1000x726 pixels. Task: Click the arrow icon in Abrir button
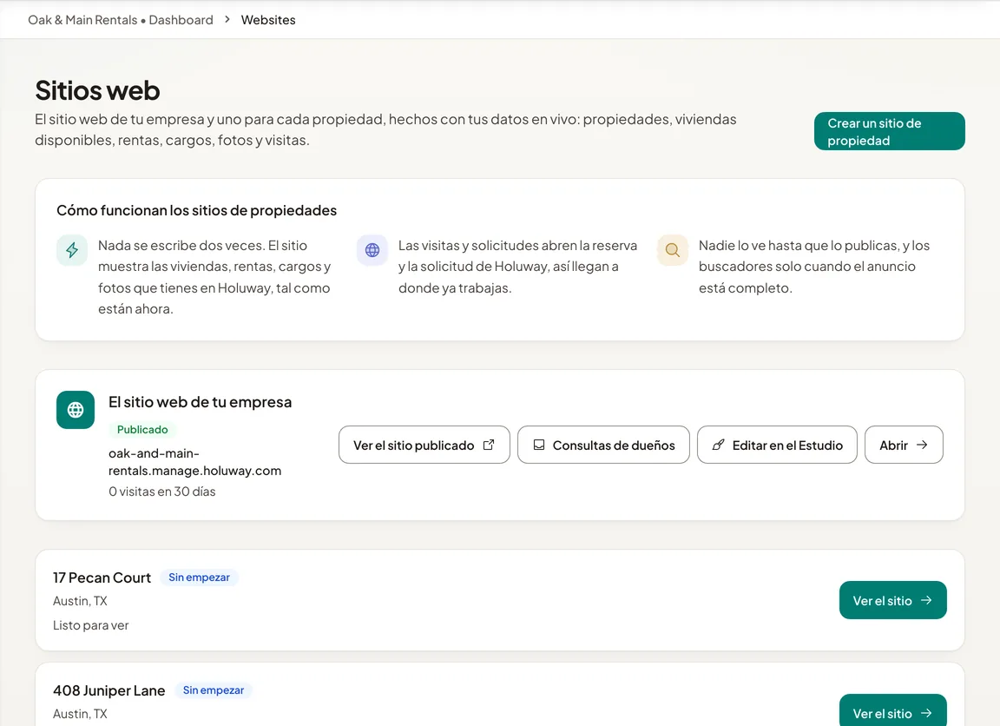(x=922, y=445)
